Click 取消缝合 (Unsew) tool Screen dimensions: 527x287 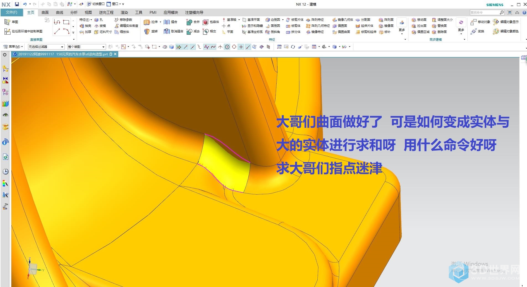(173, 32)
